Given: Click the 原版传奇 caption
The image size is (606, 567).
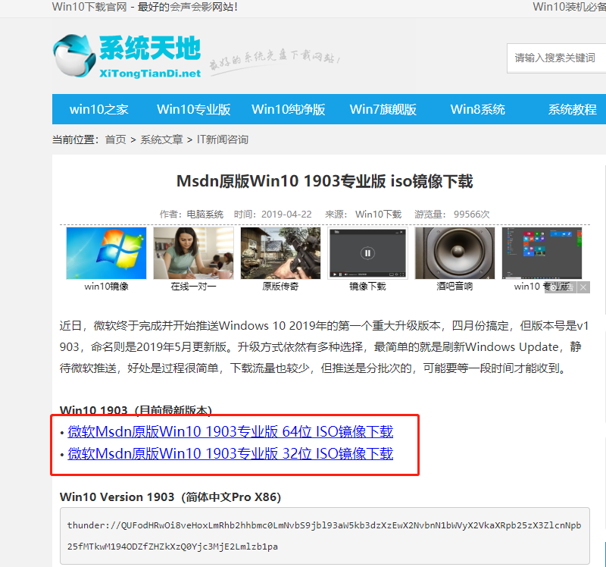Looking at the screenshot, I should [x=280, y=287].
